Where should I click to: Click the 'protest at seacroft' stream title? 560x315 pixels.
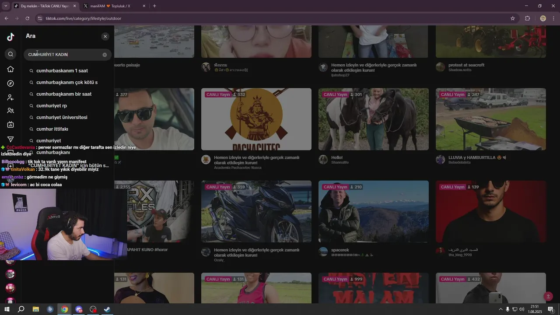466,65
